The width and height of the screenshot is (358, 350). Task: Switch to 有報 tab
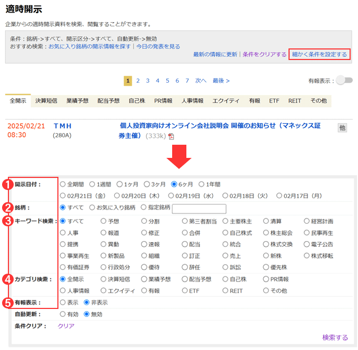[x=255, y=101]
